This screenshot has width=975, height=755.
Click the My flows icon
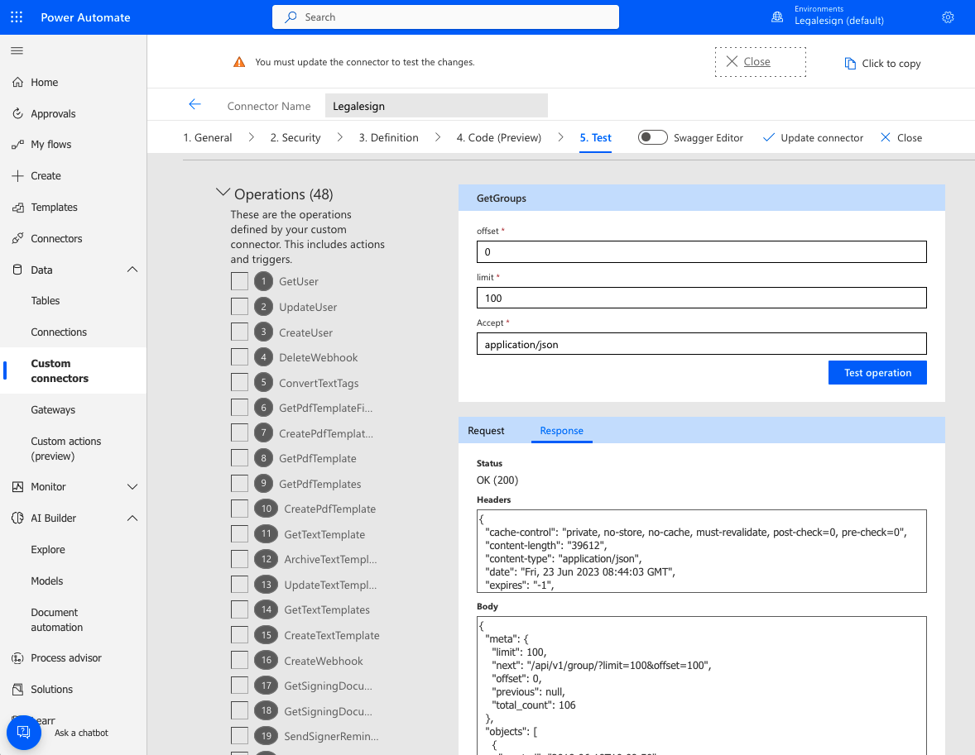coord(17,144)
